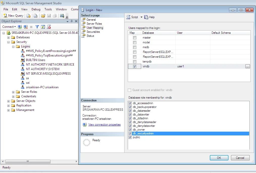Go to the General page

tap(91, 20)
